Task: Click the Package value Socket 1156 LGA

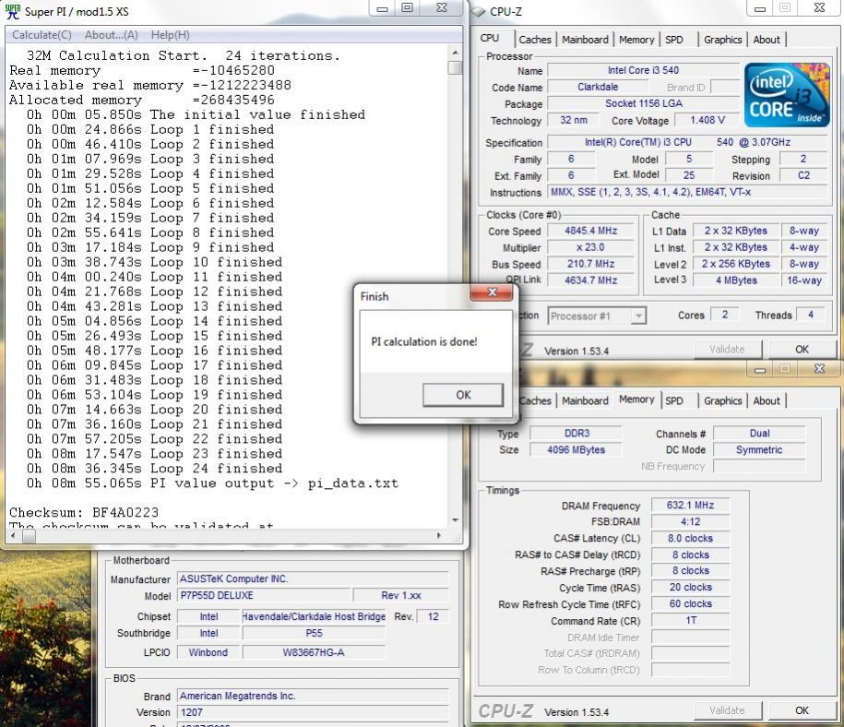Action: click(x=643, y=103)
